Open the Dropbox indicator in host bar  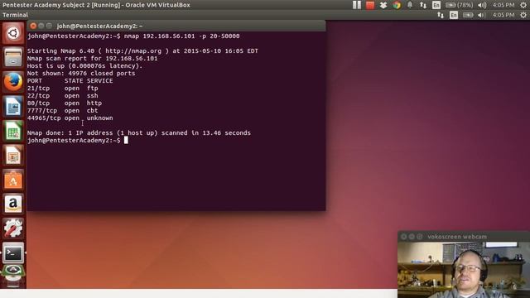(x=383, y=5)
